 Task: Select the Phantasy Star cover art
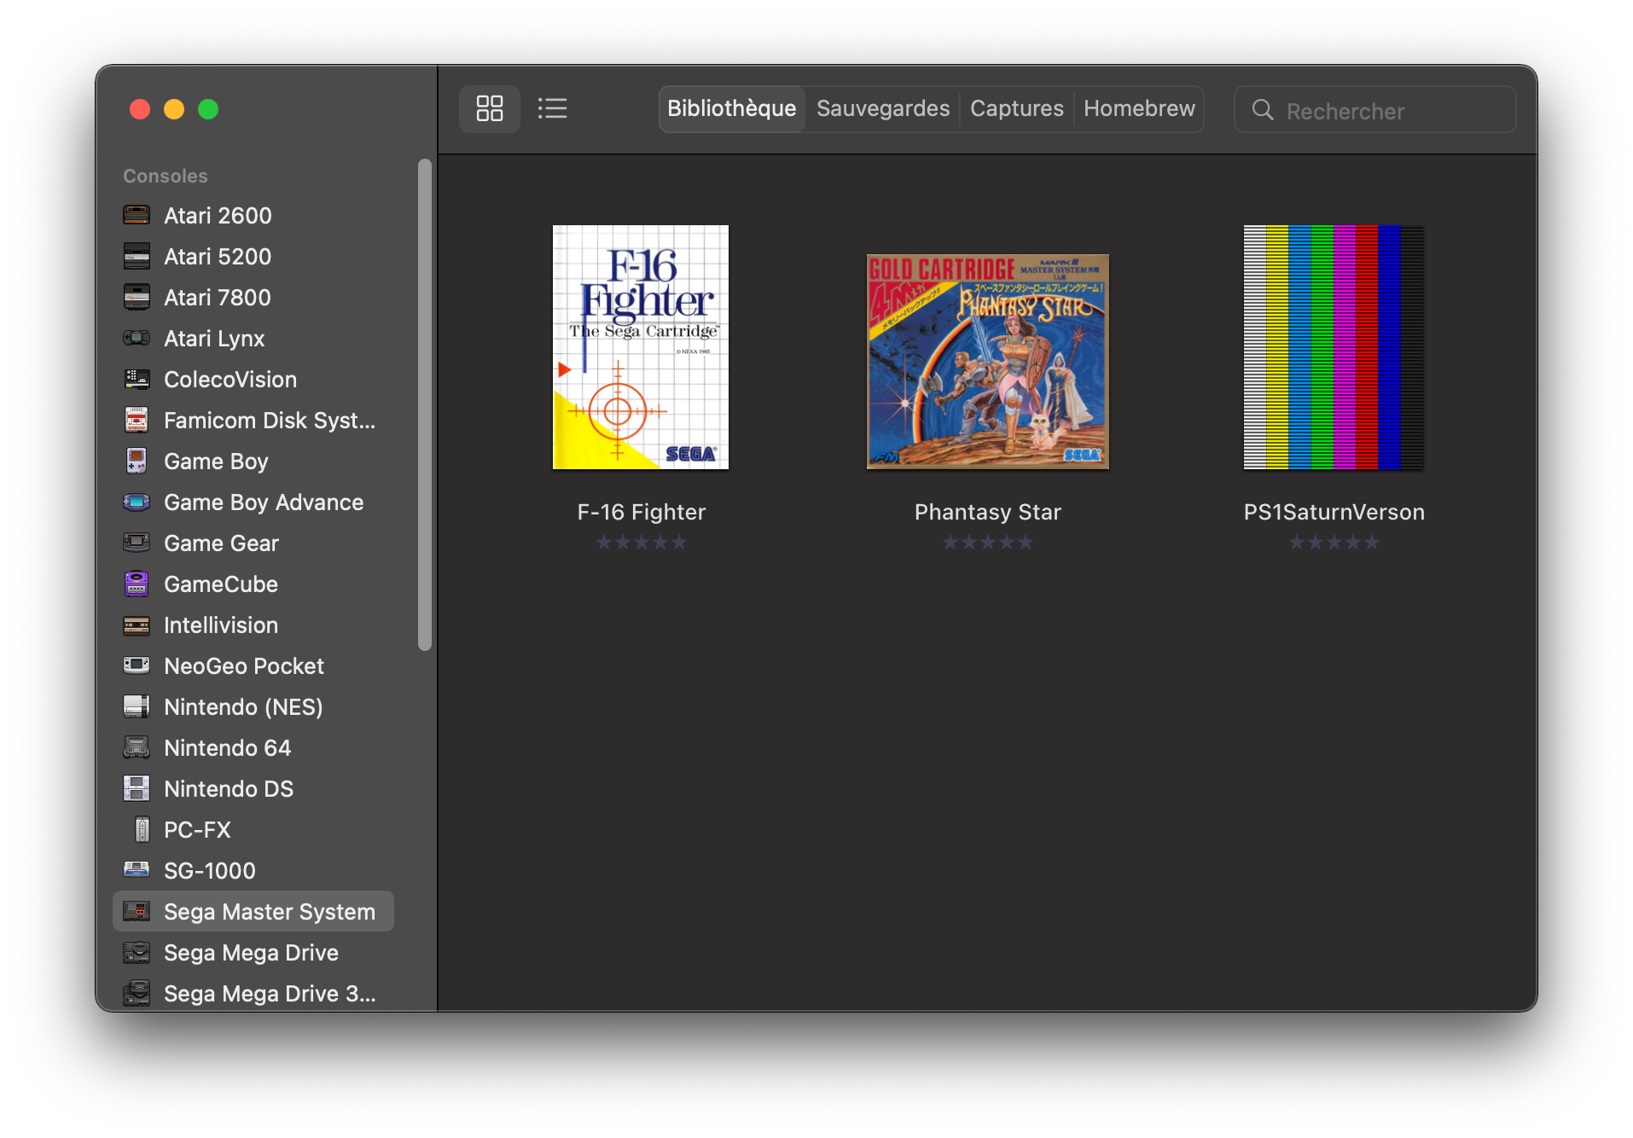[x=988, y=362]
